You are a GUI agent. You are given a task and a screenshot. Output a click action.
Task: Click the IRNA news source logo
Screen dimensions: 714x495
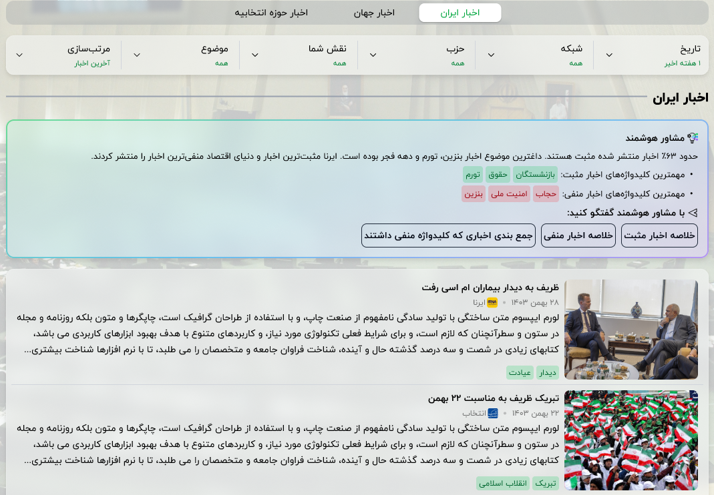tap(493, 302)
